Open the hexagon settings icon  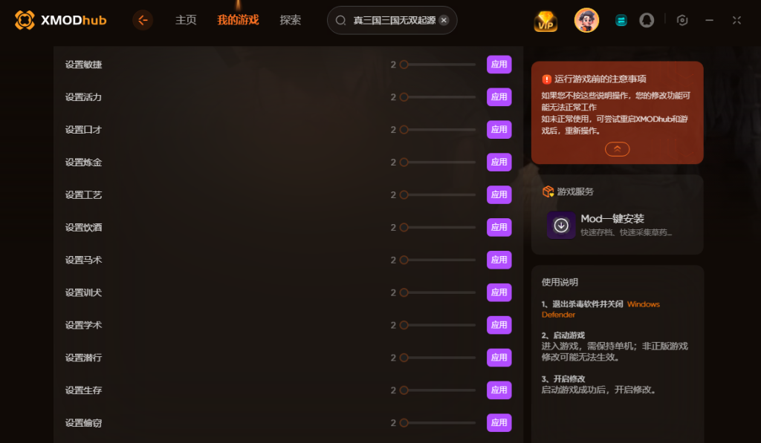(682, 20)
